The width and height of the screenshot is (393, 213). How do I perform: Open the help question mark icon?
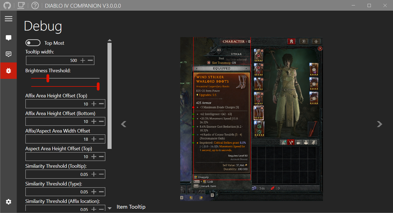[x=35, y=5]
